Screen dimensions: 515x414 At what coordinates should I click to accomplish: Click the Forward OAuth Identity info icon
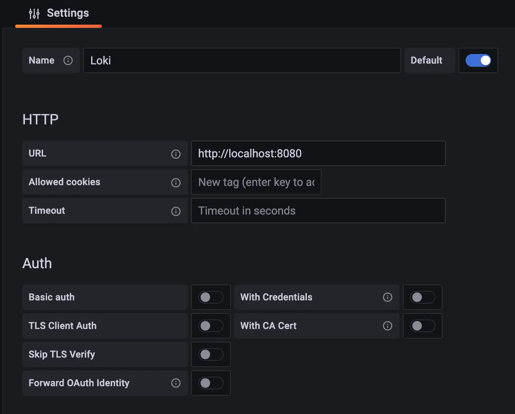tap(176, 383)
